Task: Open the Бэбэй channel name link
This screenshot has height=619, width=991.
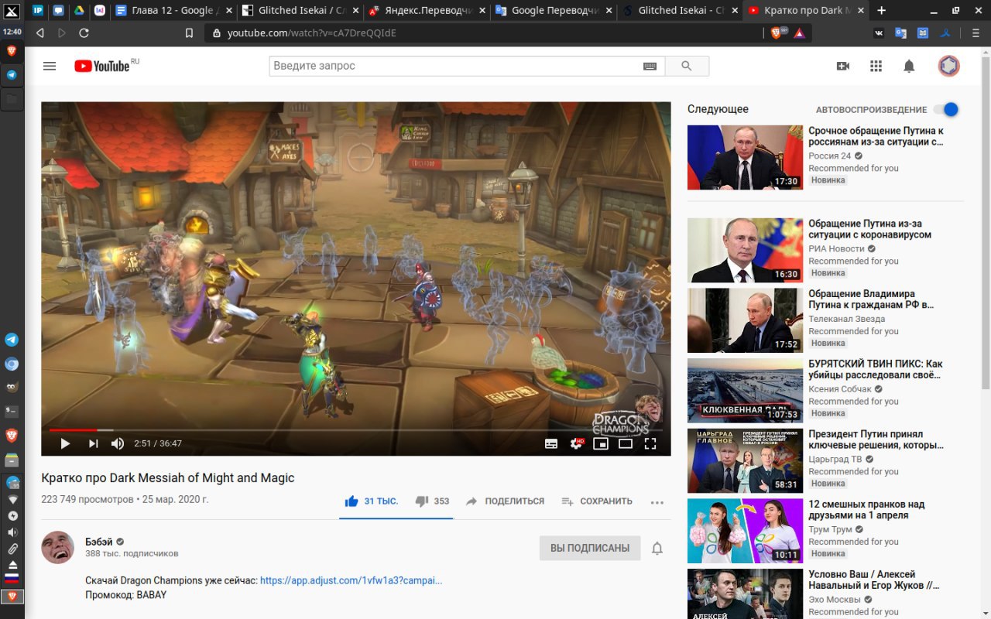Action: [99, 542]
